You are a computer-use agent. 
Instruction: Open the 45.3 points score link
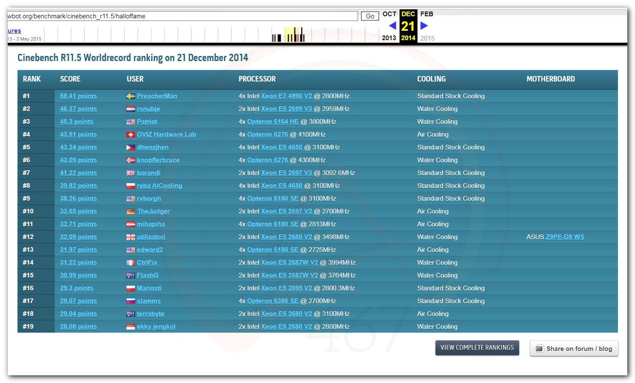coord(76,122)
